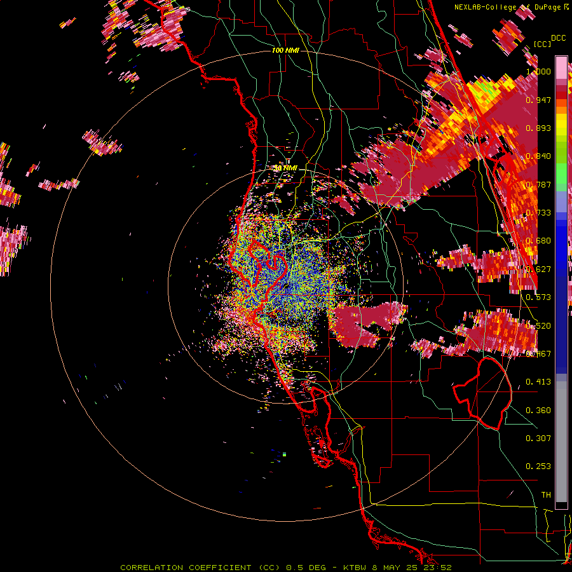Viewport: 572px width, 572px height.
Task: Pick the bright green segment of the color bar
Action: [561, 174]
